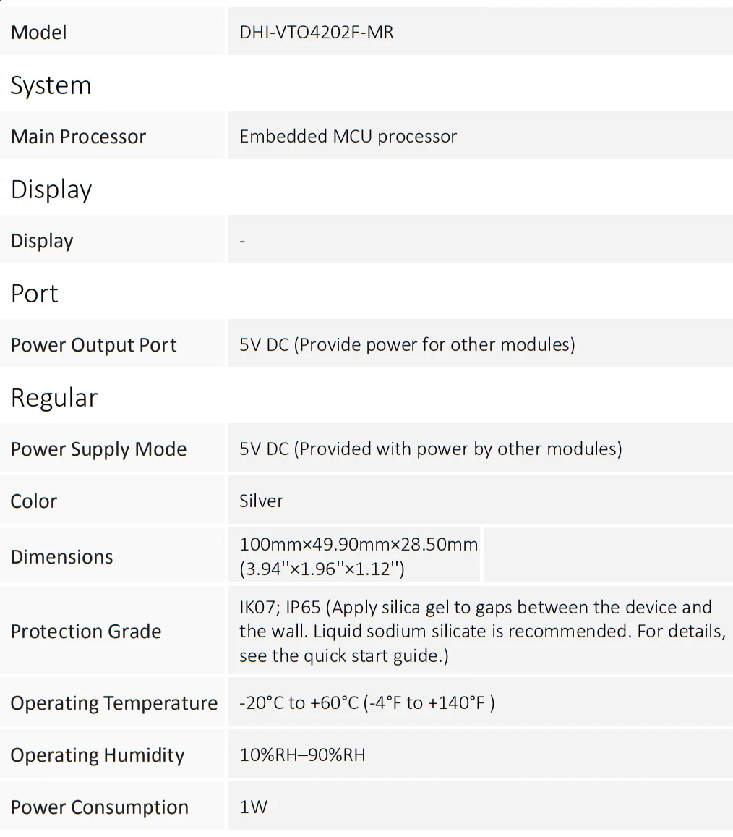Click the large Display section heading
Viewport: 733px width, 837px height.
51,190
